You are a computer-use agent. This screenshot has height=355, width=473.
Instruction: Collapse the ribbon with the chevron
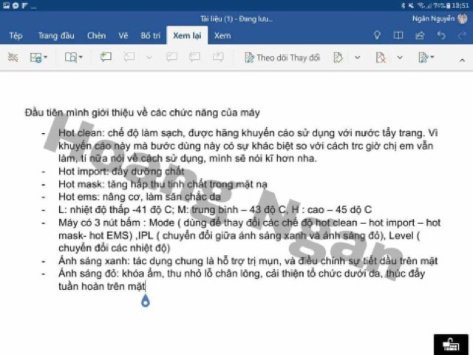pos(462,61)
